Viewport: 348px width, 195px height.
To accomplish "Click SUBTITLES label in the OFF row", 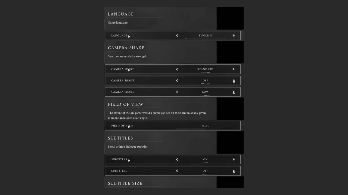I will coord(119,171).
